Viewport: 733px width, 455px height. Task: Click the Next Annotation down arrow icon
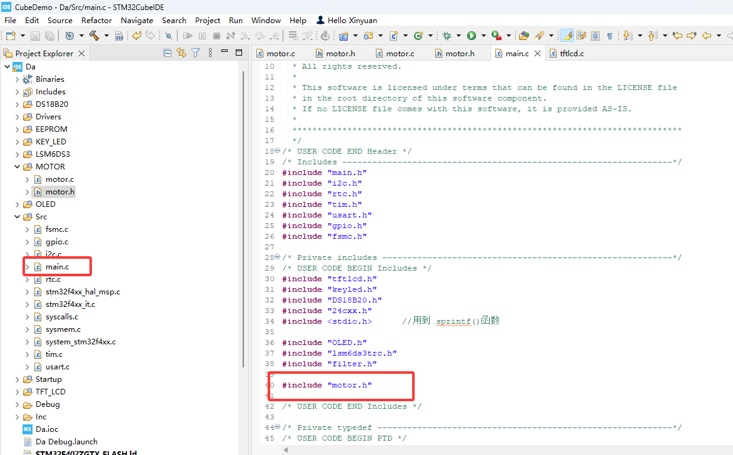[628, 36]
